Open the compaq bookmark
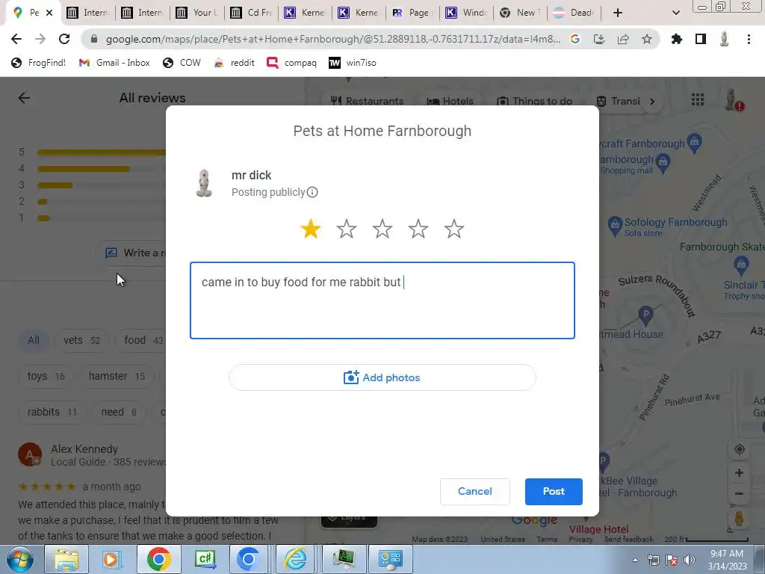 tap(292, 63)
